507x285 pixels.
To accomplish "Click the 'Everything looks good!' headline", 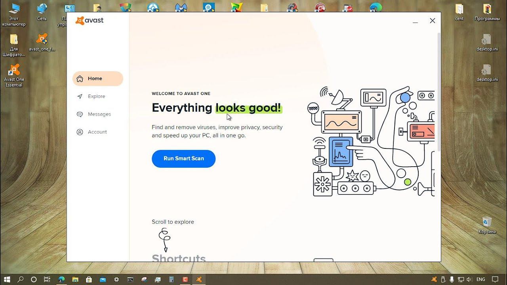I will tap(217, 108).
